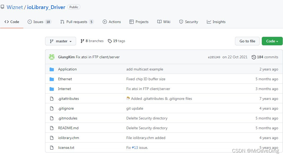Click the license.txt file icon

[x=52, y=148]
